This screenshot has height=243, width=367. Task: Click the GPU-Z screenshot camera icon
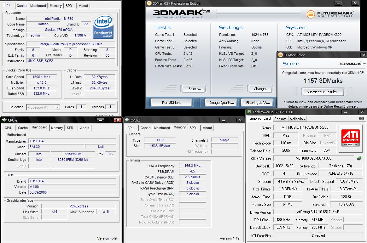(362, 118)
